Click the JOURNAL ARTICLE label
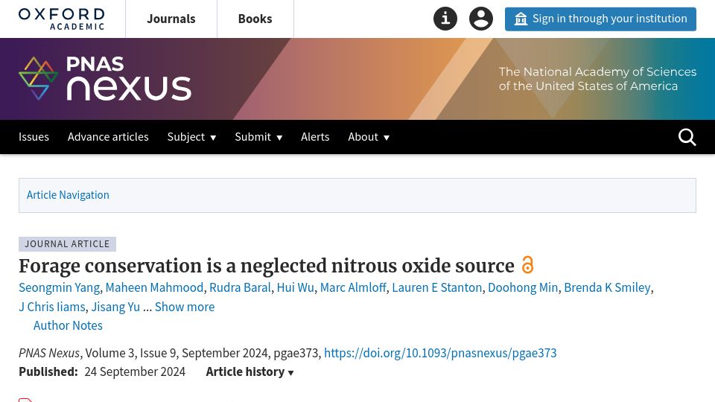The image size is (715, 402). point(67,244)
